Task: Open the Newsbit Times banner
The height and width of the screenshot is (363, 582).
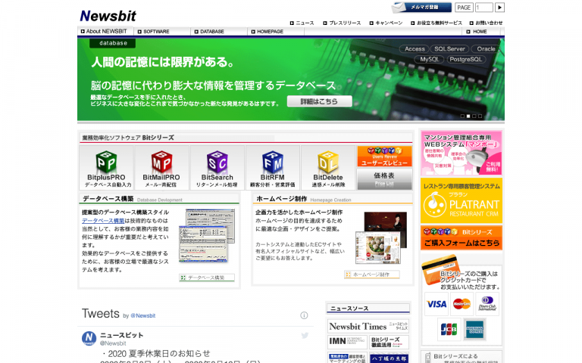Action: (x=368, y=327)
